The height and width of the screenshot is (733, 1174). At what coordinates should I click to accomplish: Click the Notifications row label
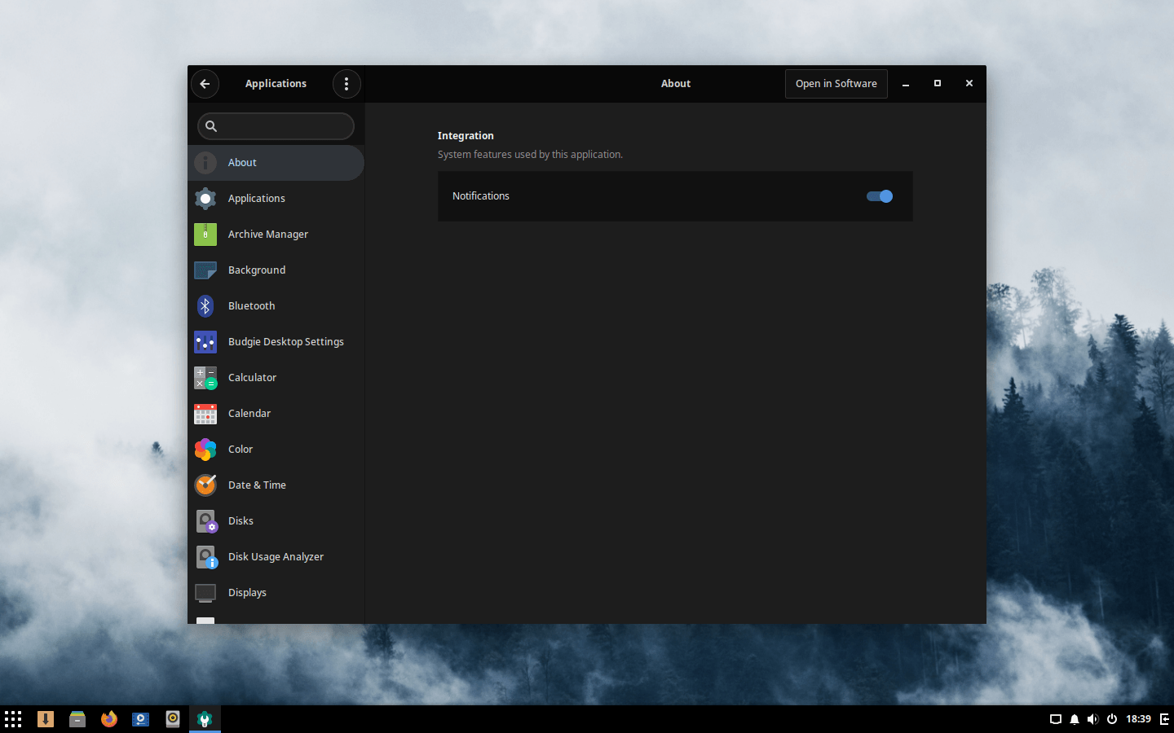pyautogui.click(x=481, y=196)
